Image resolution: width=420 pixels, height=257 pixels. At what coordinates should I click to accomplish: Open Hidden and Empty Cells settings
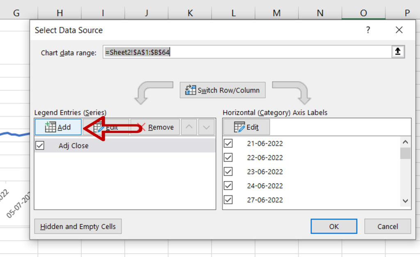click(78, 226)
